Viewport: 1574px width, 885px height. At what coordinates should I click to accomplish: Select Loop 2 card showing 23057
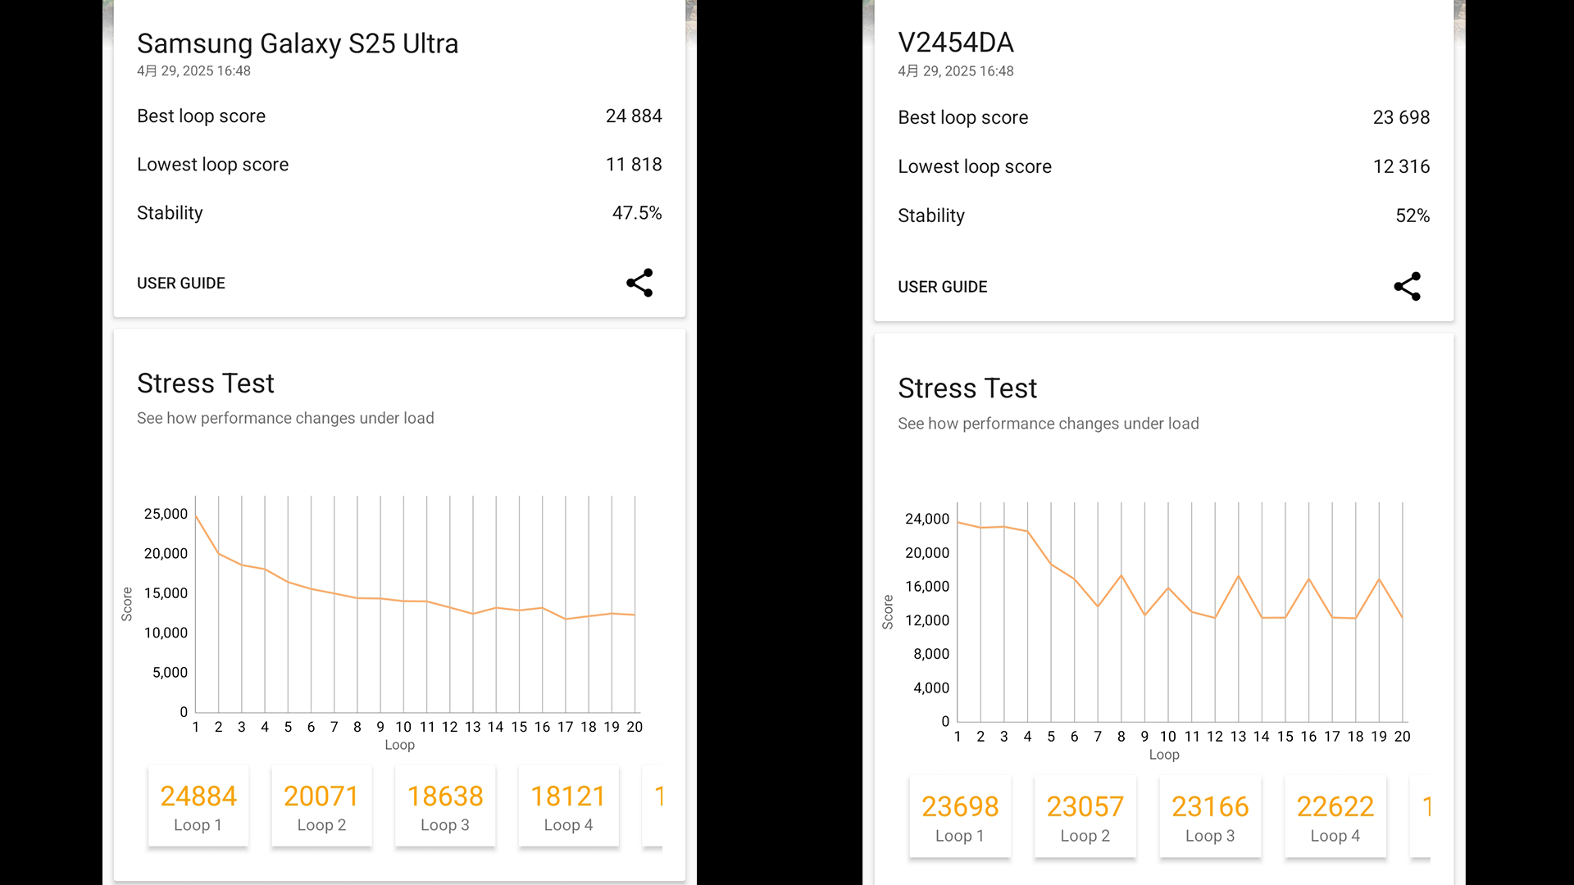(1085, 817)
